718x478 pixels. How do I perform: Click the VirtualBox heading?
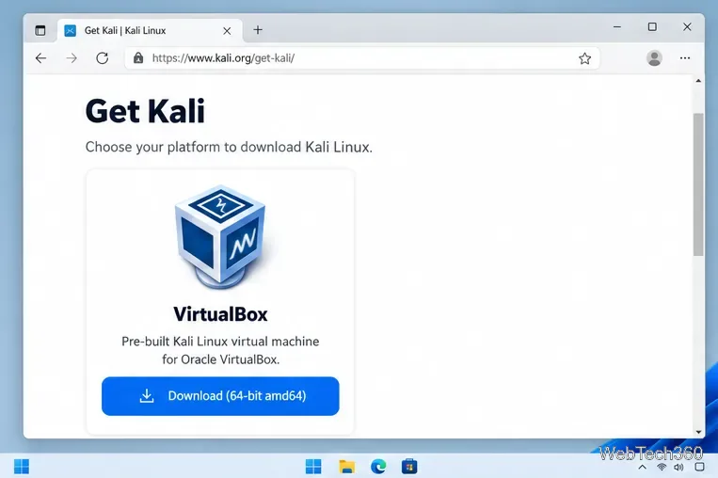[220, 314]
